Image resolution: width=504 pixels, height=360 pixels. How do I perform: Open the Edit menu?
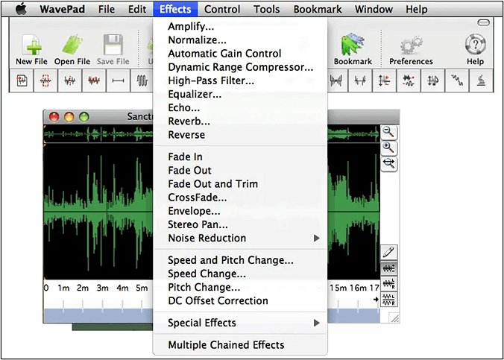pos(137,10)
